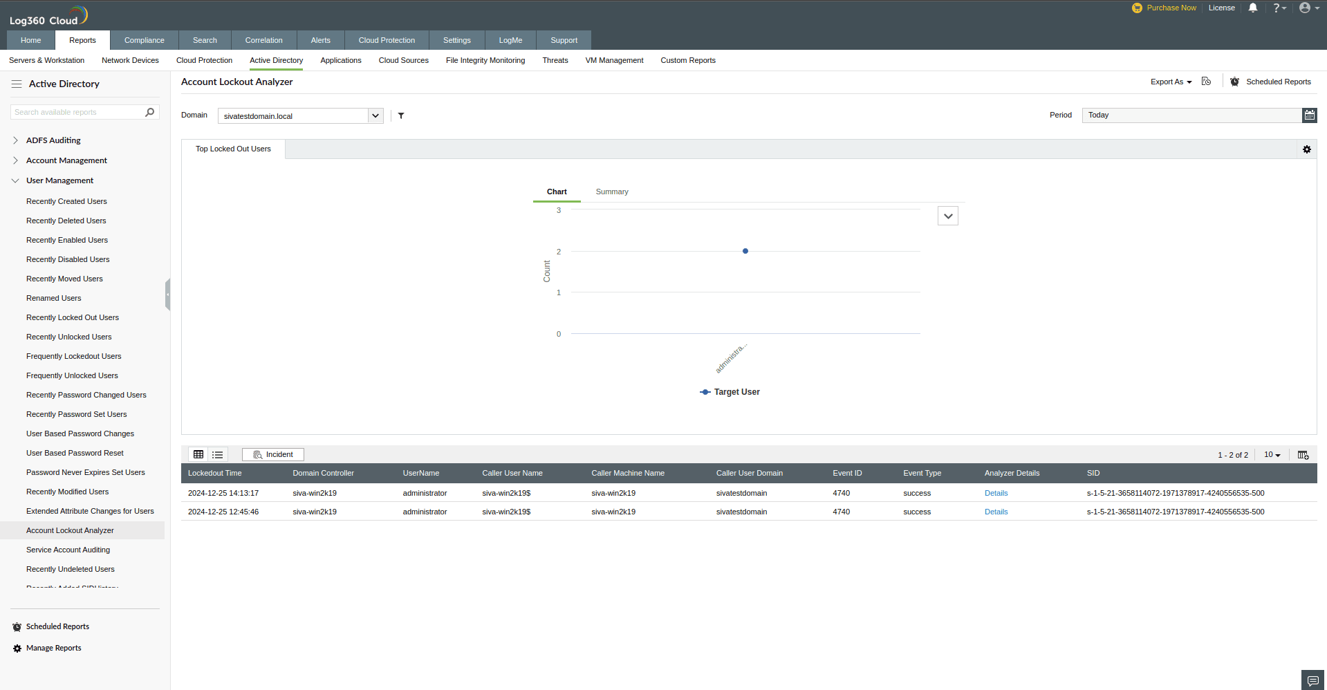The image size is (1327, 690).
Task: Open Details link for 12:45:46 row
Action: (x=996, y=512)
